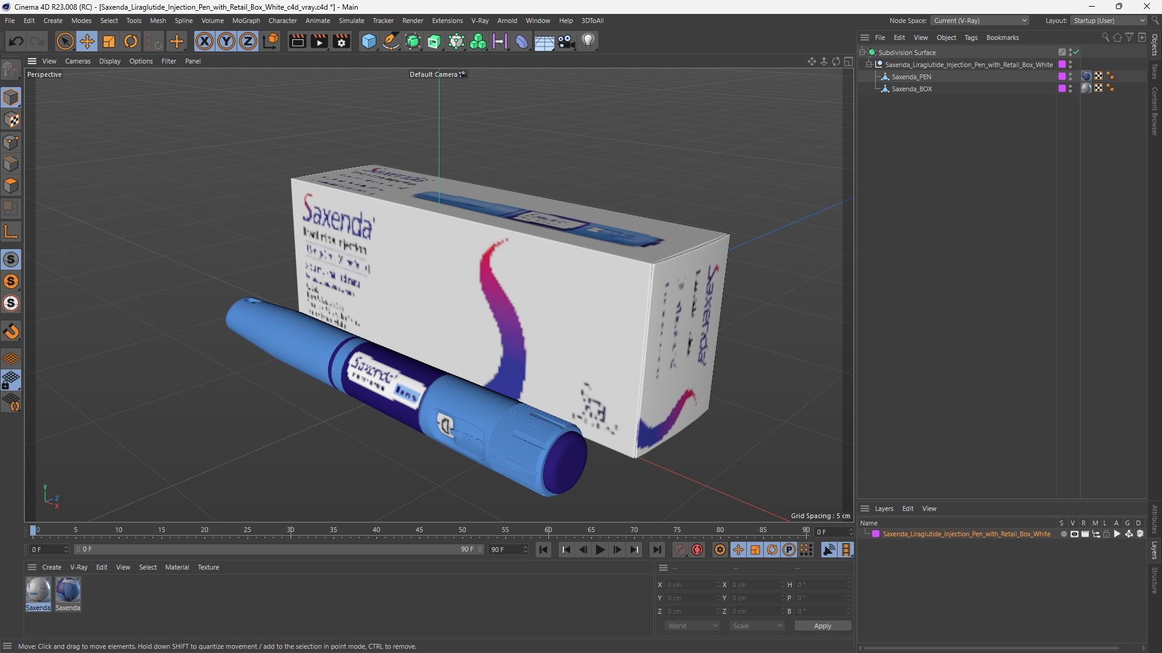Open the MoGraph menu

246,21
